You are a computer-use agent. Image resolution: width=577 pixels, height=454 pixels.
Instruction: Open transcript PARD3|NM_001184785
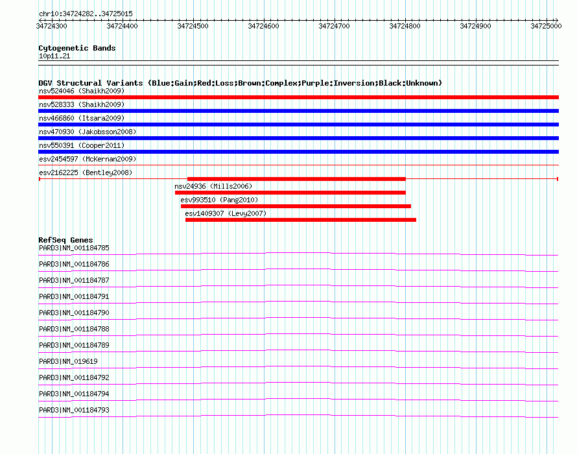point(74,248)
